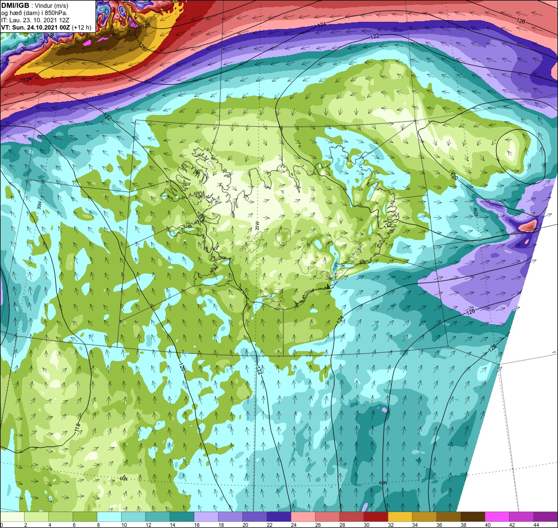Select the 'IT: Lau. 23. 10. 2021 12Z' line

[35, 20]
